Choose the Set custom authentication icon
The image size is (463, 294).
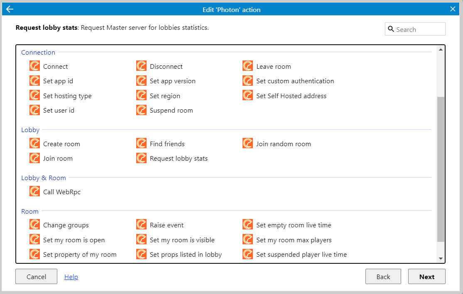pos(247,81)
